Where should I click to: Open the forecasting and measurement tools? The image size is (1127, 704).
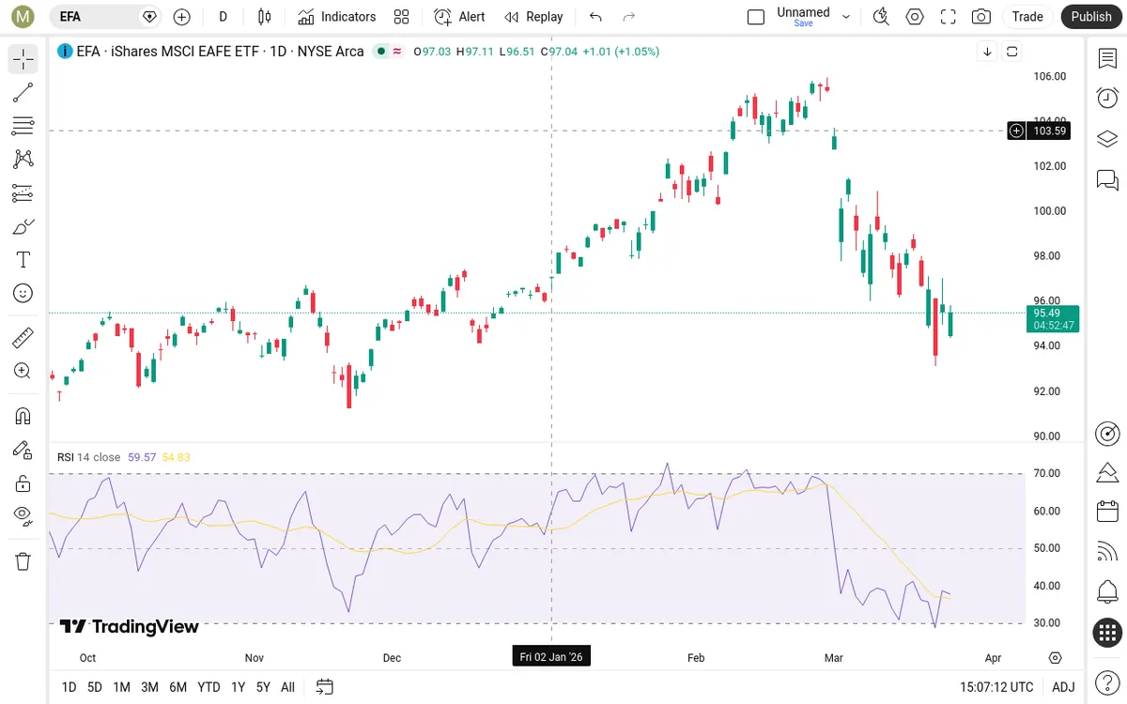pyautogui.click(x=23, y=193)
